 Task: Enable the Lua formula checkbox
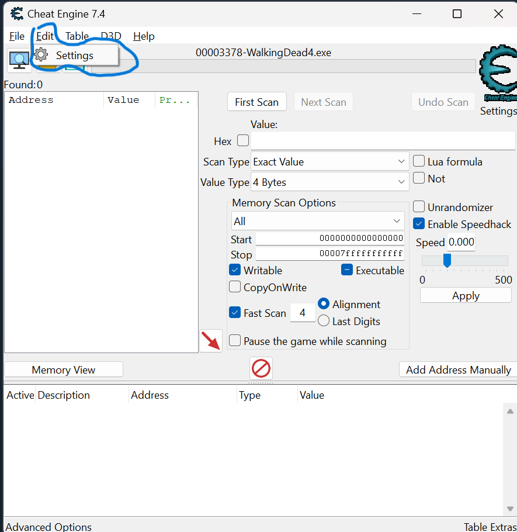419,161
